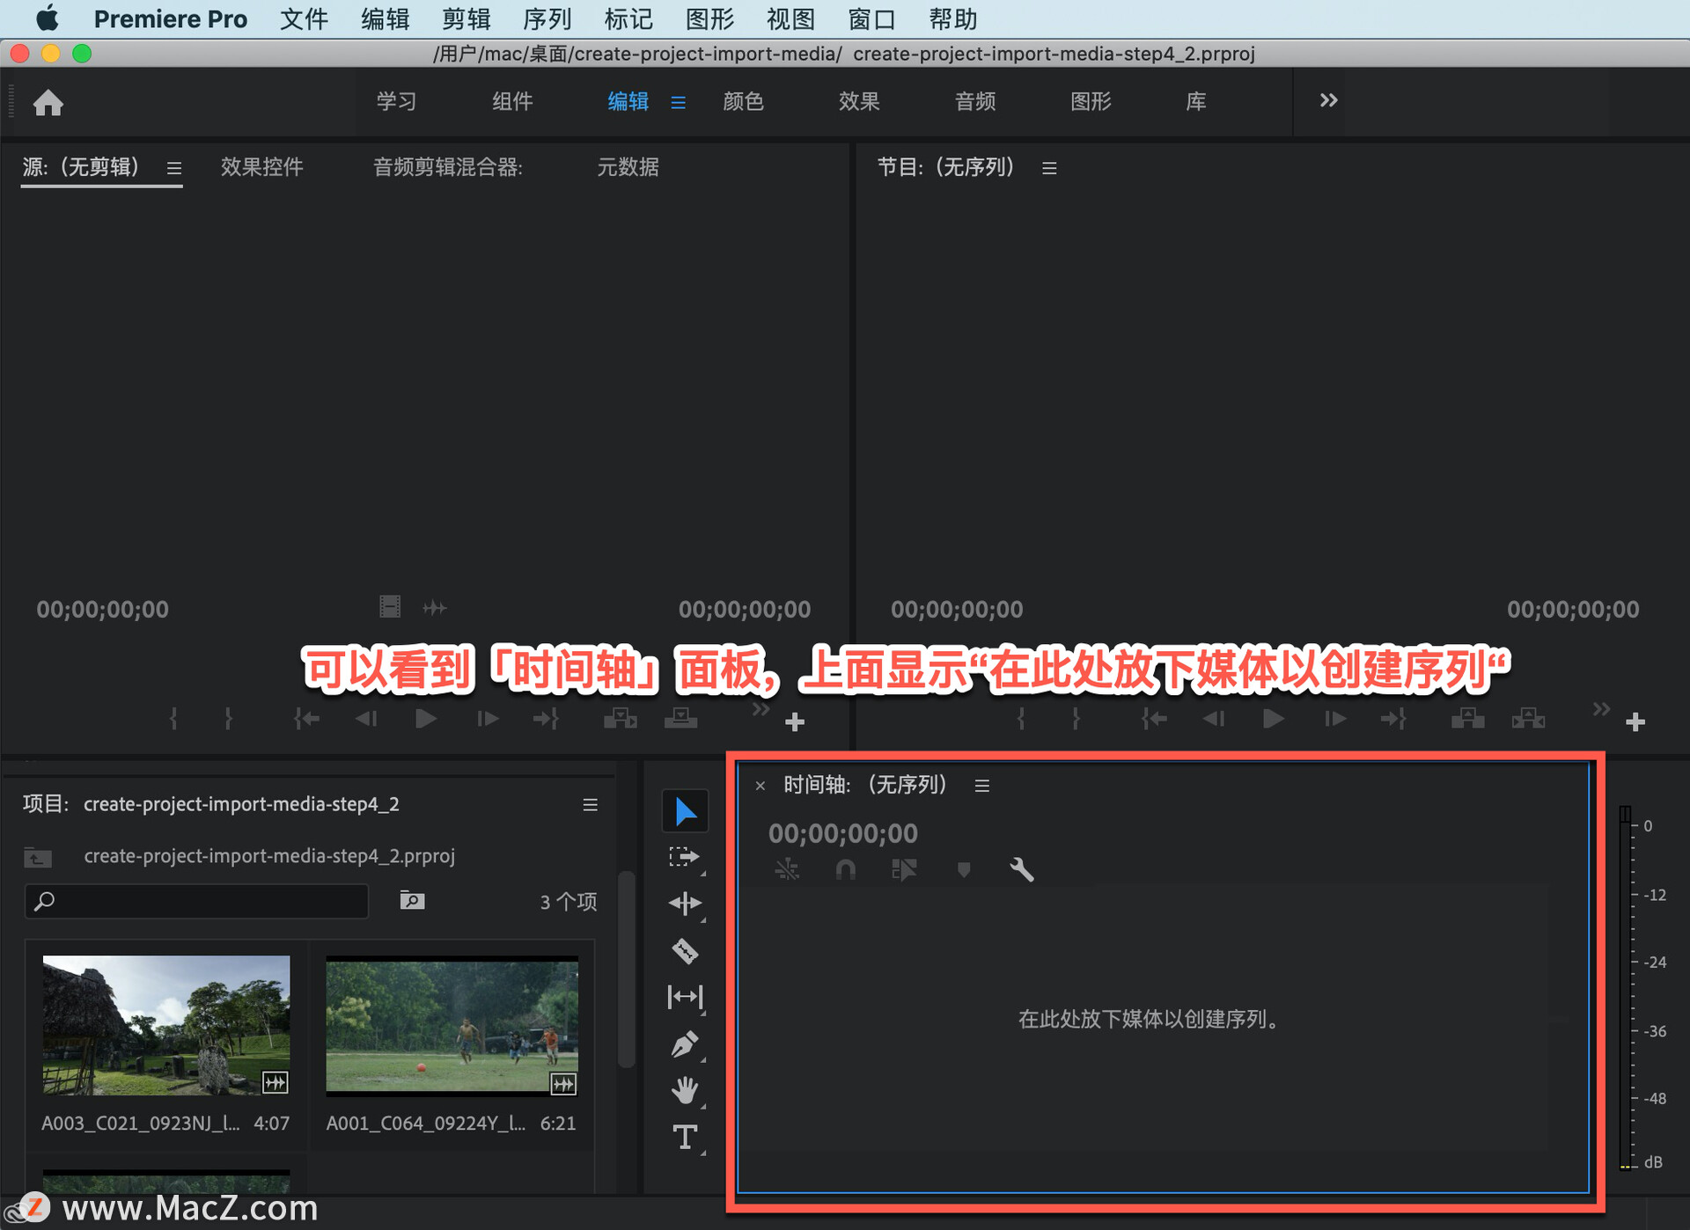Switch to the 效果控件 tab

261,167
